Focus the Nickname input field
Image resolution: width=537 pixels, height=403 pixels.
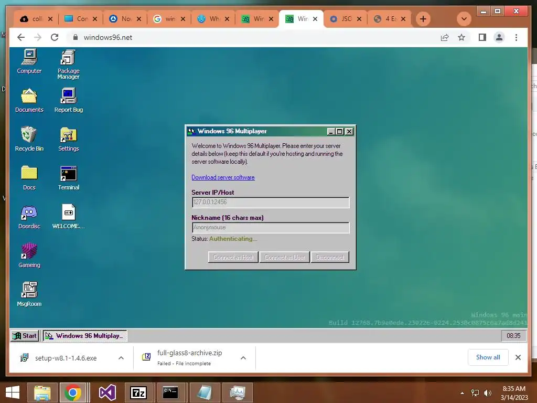271,228
